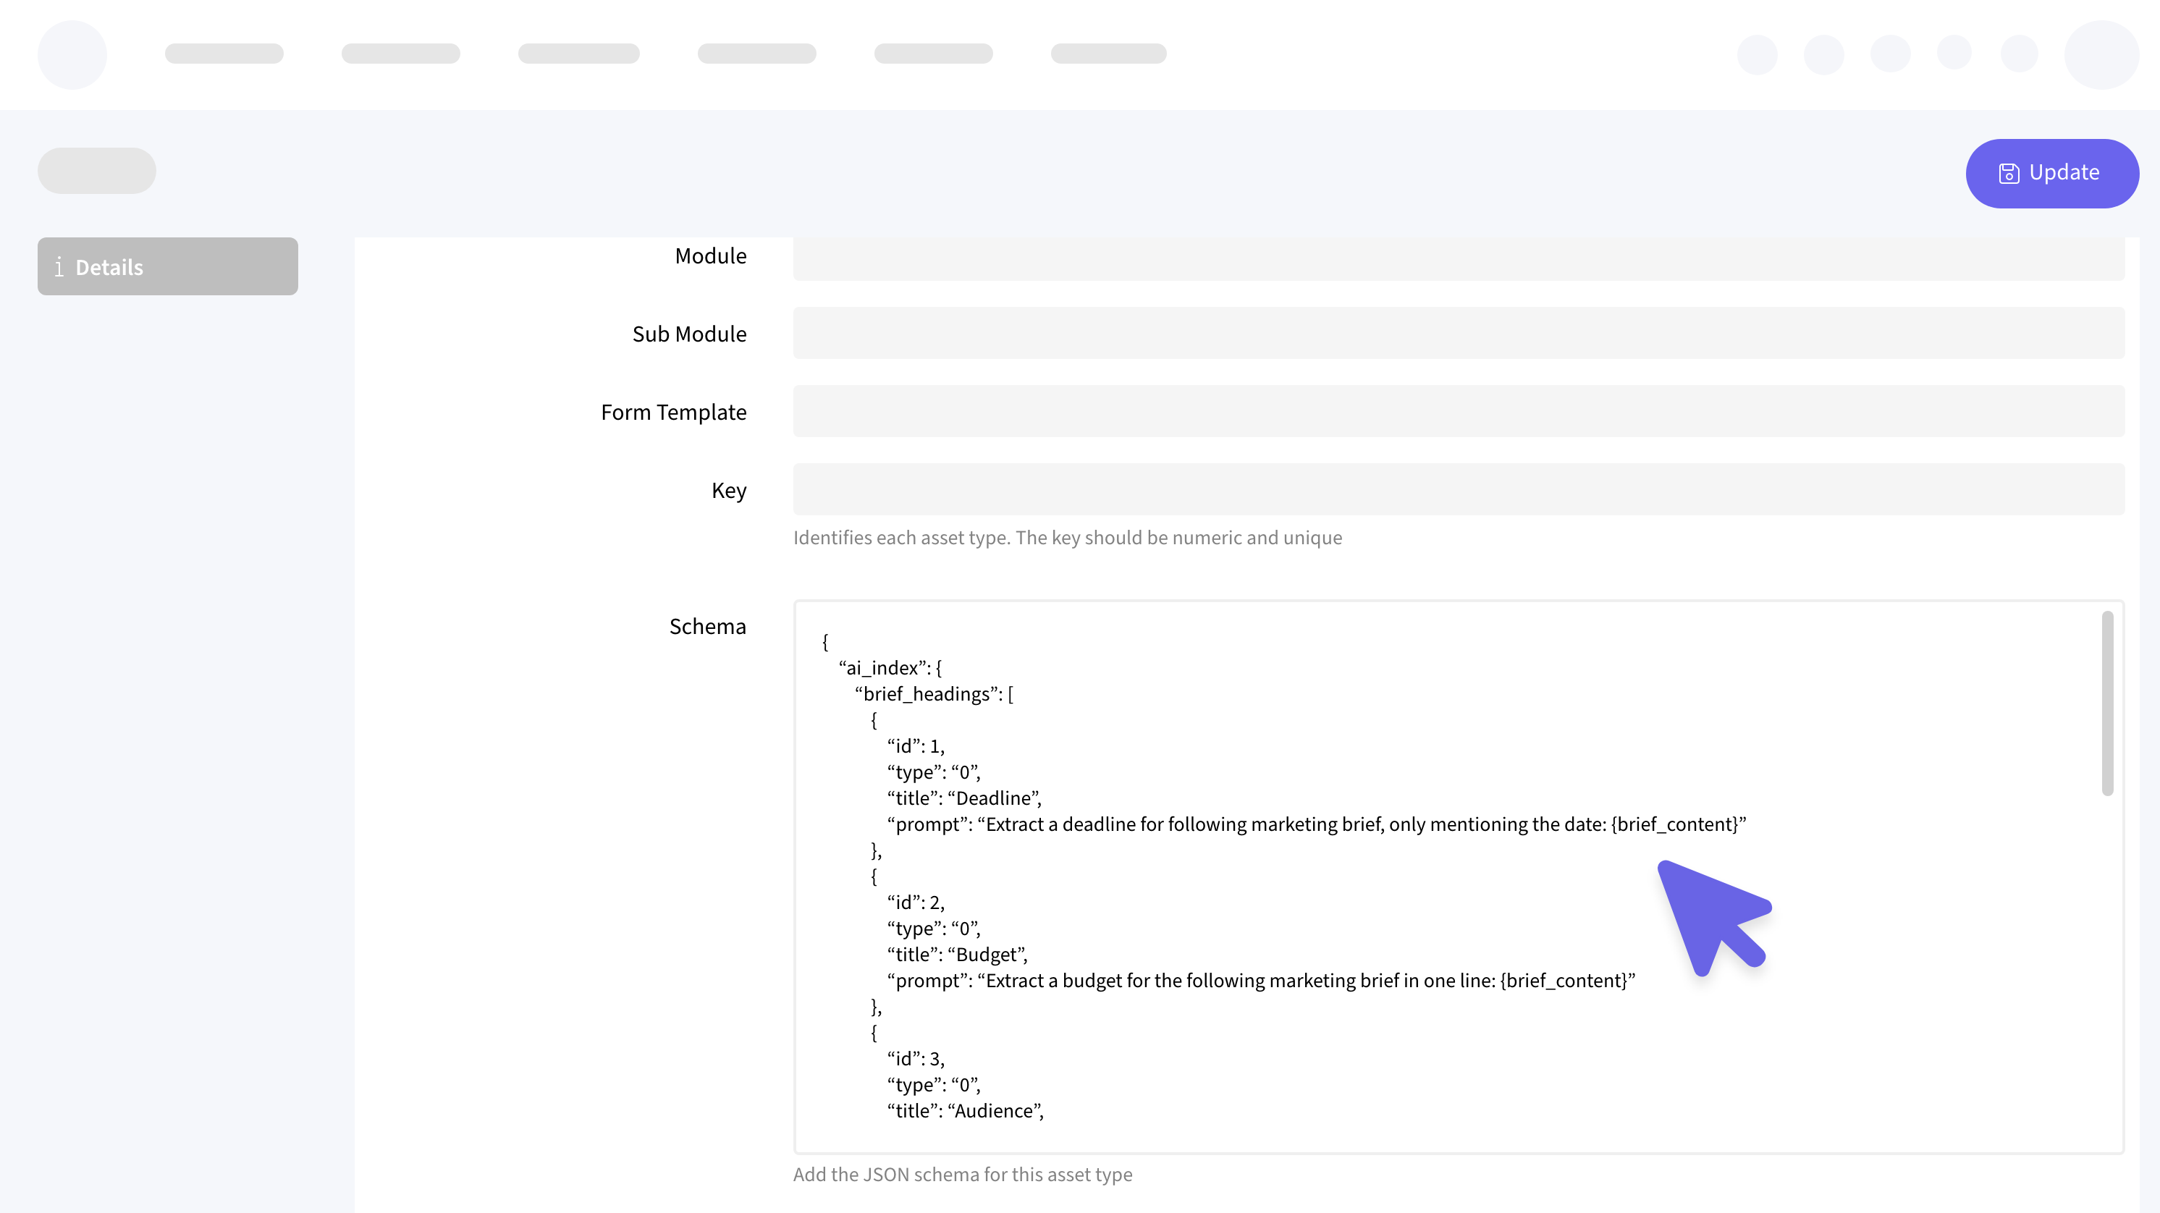
Task: Click the Deadline prompt line in schema
Action: tap(1316, 824)
